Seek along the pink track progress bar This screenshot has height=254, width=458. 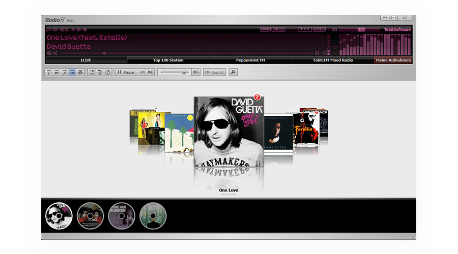tap(186, 53)
